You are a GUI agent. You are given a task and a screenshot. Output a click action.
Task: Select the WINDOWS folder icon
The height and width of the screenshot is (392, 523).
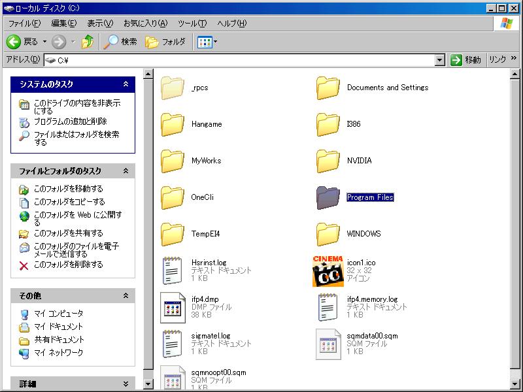click(328, 234)
